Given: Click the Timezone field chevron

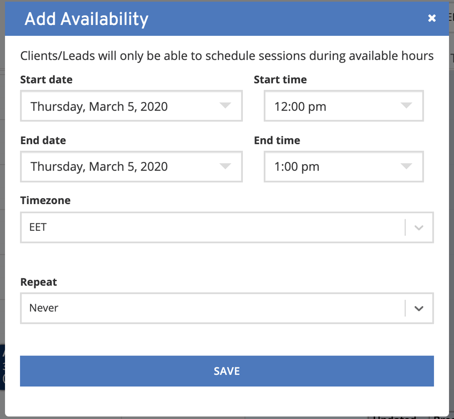Looking at the screenshot, I should click(x=418, y=227).
